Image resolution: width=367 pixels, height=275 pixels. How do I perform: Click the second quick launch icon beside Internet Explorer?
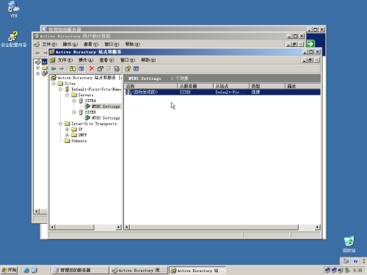pos(34,271)
